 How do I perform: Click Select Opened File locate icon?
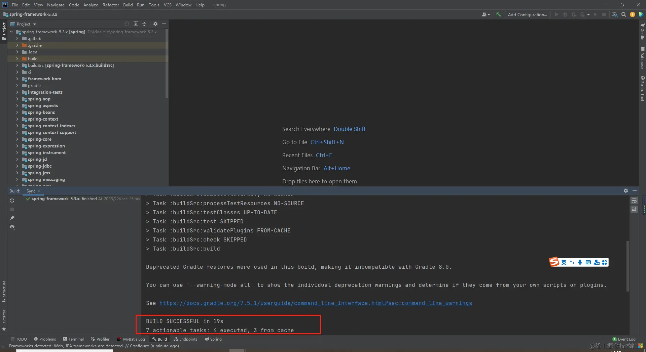127,24
